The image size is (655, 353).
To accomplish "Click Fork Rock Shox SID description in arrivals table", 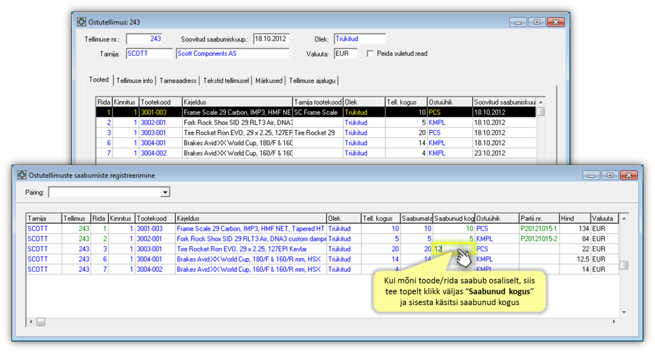I will [251, 238].
